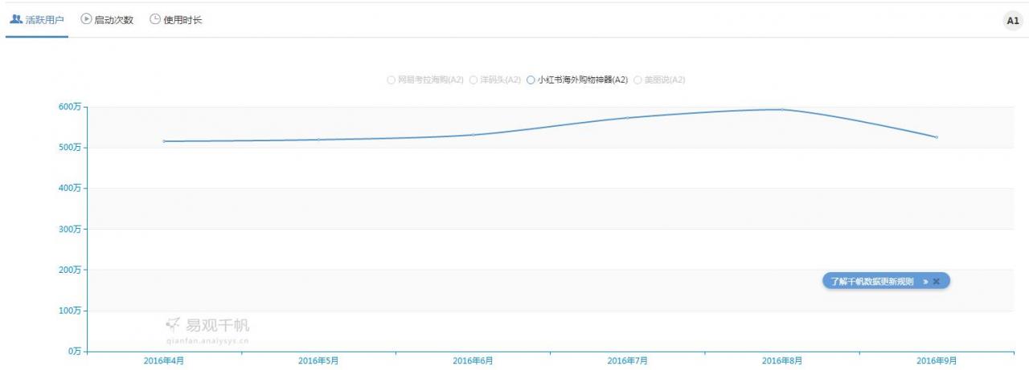Click the 2016年8月 x-axis label

pos(782,361)
